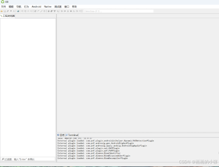Open the 调试器 menu
This screenshot has width=219, height=167.
pyautogui.click(x=58, y=7)
